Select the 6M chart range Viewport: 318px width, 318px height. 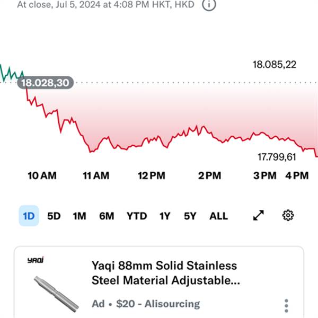point(107,216)
